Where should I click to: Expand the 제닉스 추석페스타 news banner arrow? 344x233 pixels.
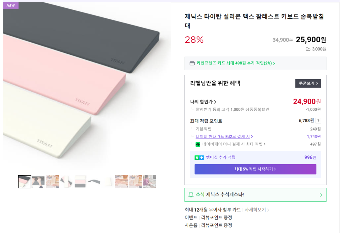click(x=320, y=195)
